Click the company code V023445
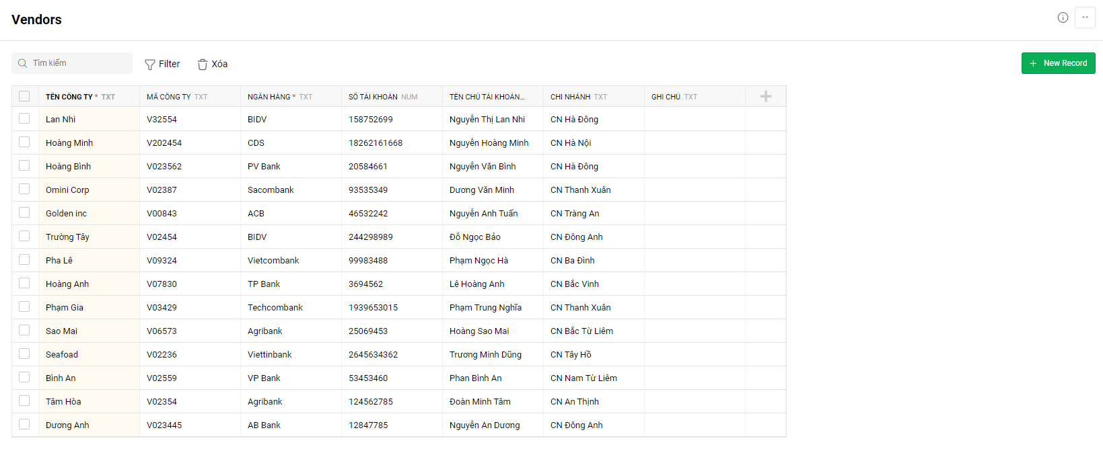 click(190, 425)
